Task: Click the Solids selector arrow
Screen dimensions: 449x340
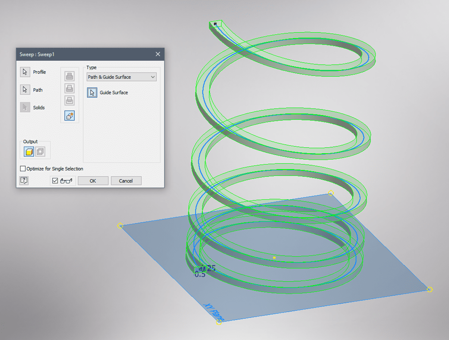Action: 25,108
